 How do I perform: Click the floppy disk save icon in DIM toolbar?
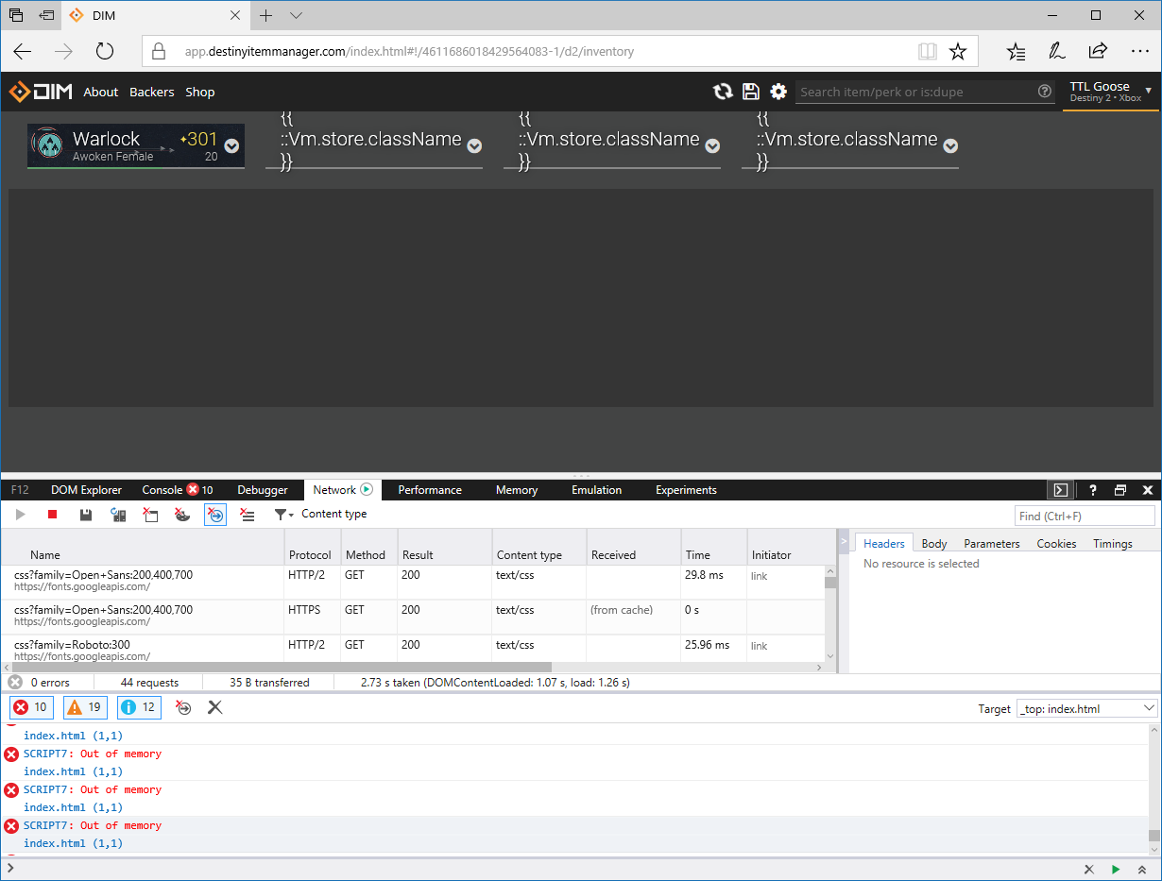pos(751,92)
